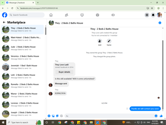
Task: Open conversation information (i) icon
Action: click(160, 23)
